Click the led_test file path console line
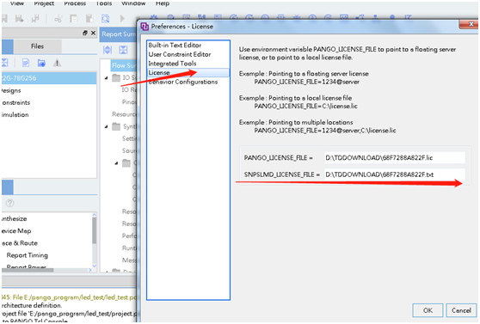480x324 pixels. tap(69, 297)
